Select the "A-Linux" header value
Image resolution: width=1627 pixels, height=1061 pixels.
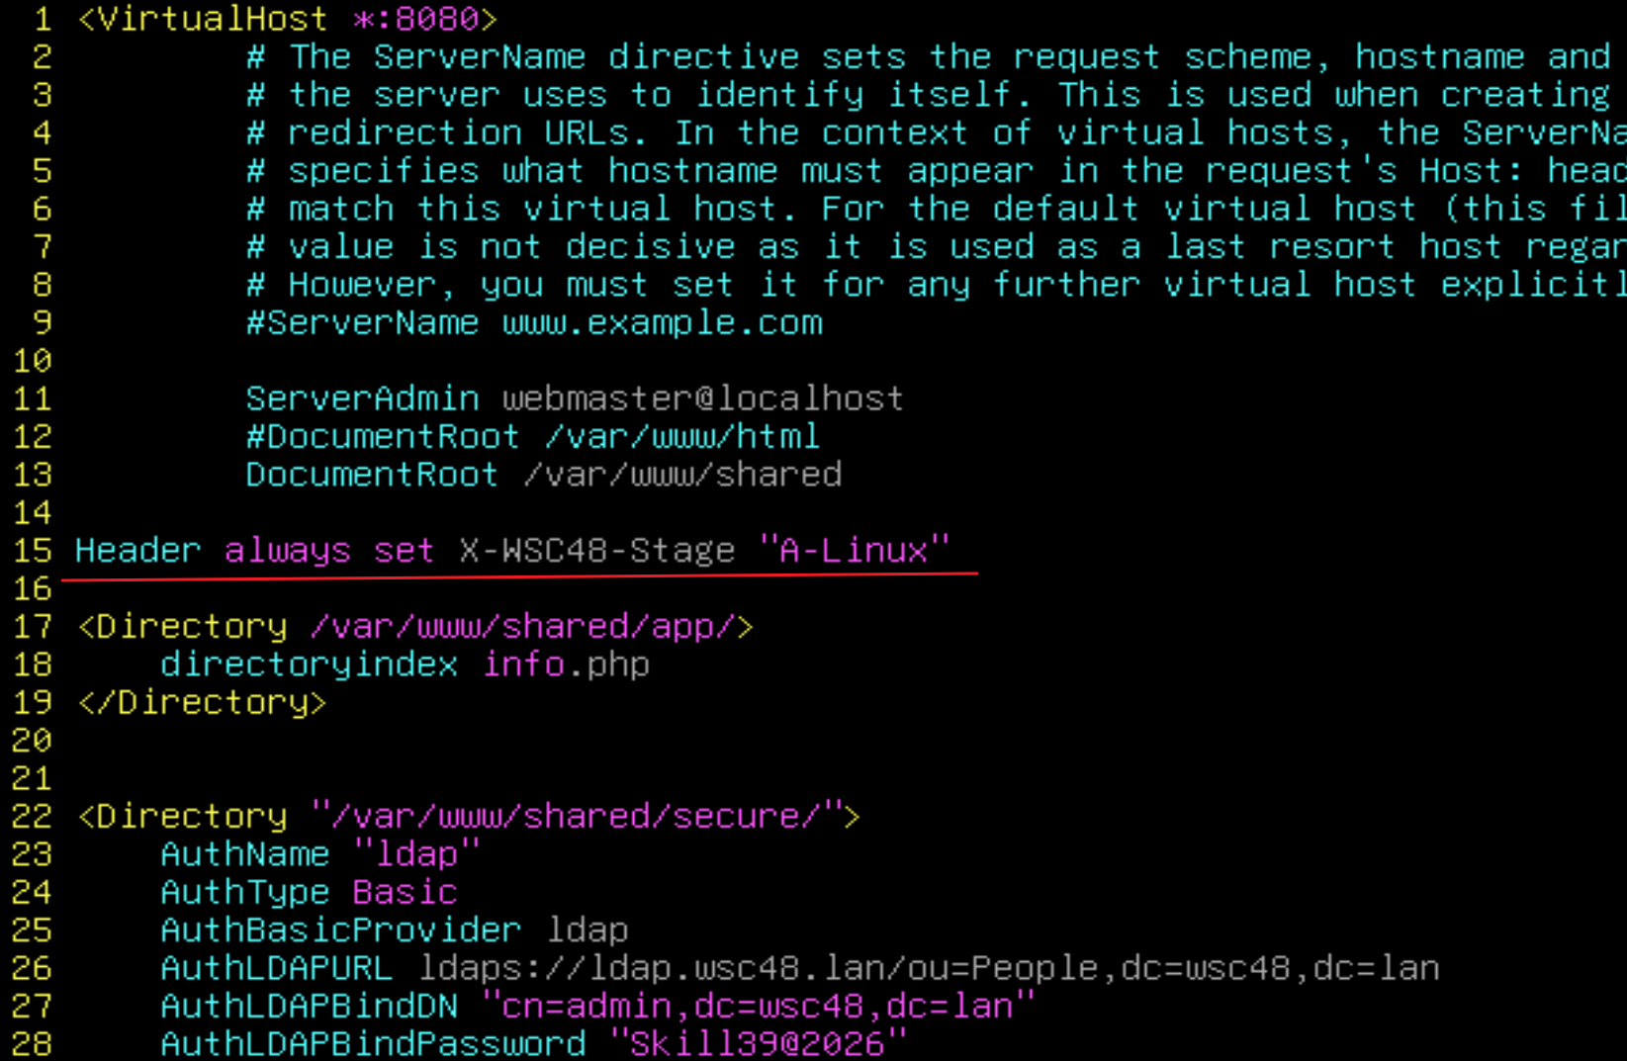855,551
